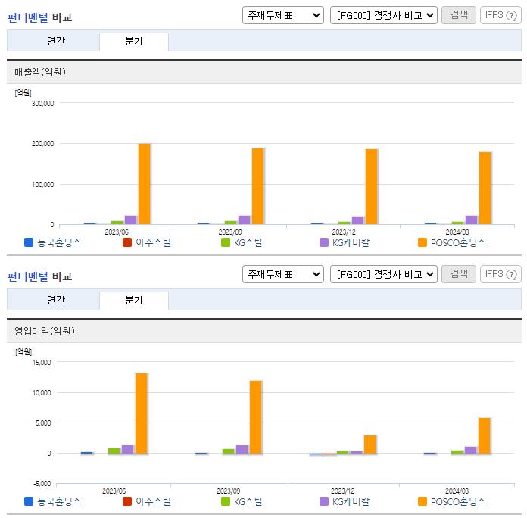527x518 pixels.
Task: Click -5,000 value on operating profit axis
Action: [x=42, y=484]
